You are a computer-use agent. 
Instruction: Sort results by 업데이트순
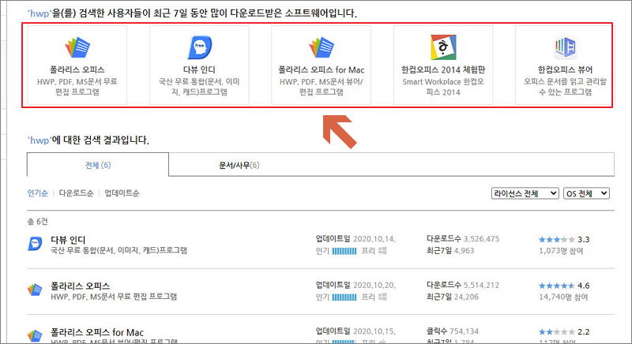[x=122, y=193]
